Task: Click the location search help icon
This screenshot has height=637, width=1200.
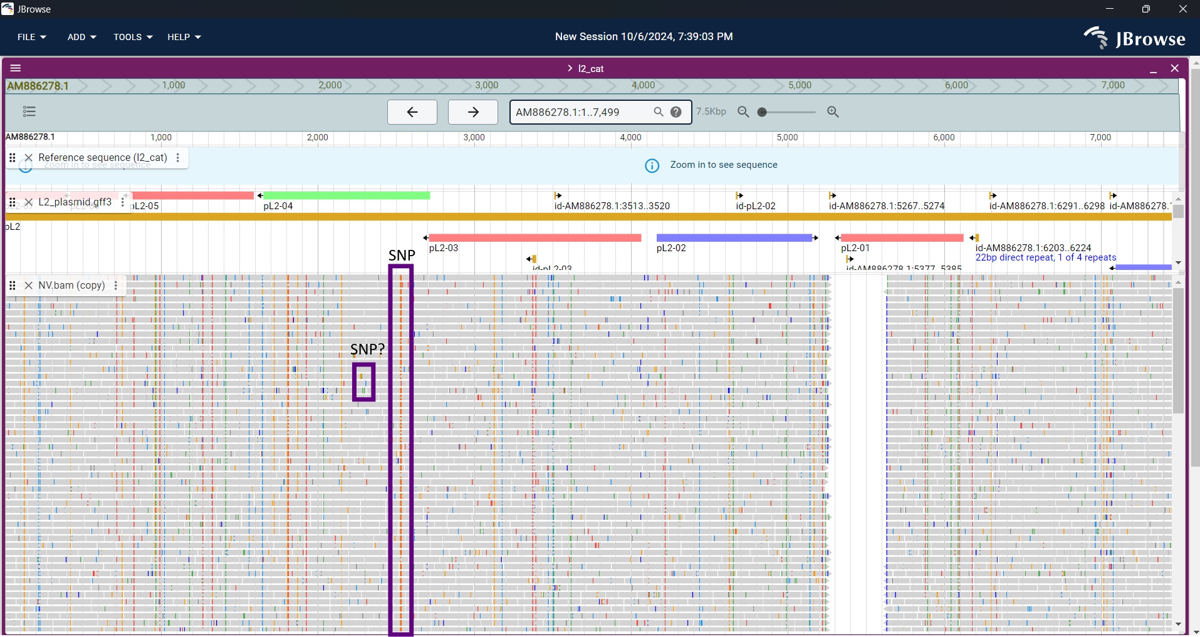Action: point(676,112)
